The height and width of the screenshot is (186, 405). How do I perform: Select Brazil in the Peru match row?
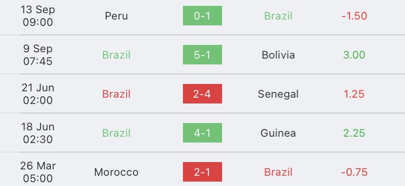point(278,16)
